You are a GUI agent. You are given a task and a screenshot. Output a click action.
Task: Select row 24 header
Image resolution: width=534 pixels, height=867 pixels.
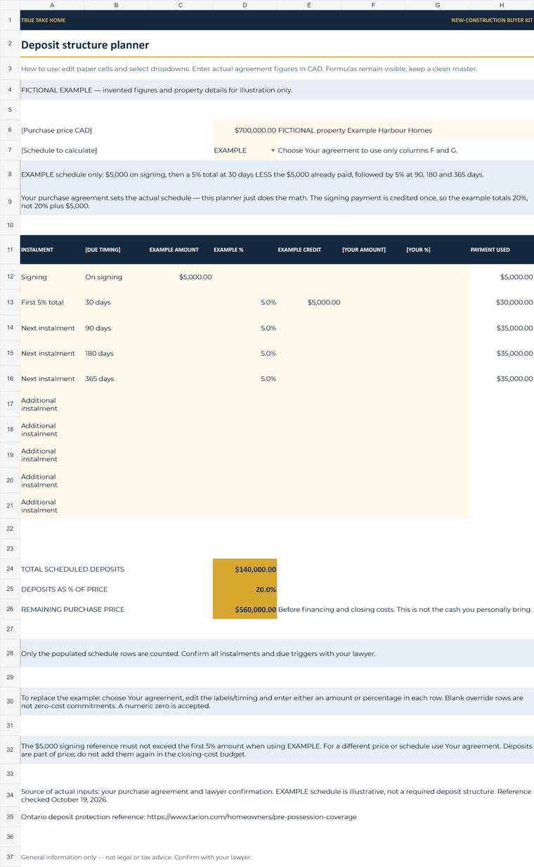(x=10, y=569)
